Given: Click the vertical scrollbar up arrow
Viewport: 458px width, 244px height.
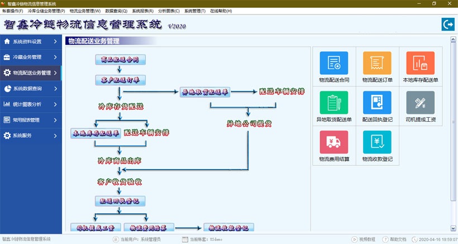Looking at the screenshot, I should (x=453, y=39).
